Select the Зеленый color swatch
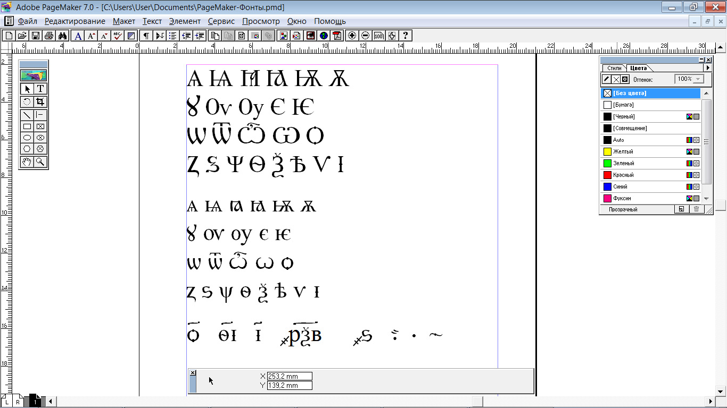727x408 pixels. tap(650, 163)
